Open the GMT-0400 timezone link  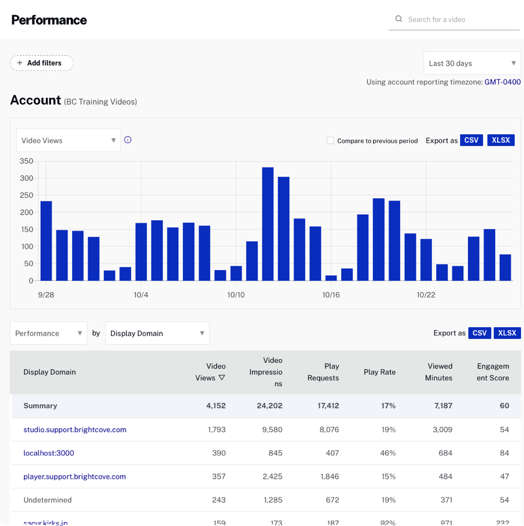502,82
